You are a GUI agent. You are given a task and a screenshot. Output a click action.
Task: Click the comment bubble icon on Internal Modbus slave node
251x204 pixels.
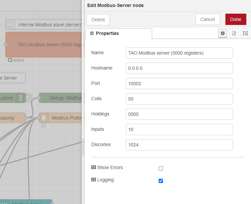[x=11, y=25]
